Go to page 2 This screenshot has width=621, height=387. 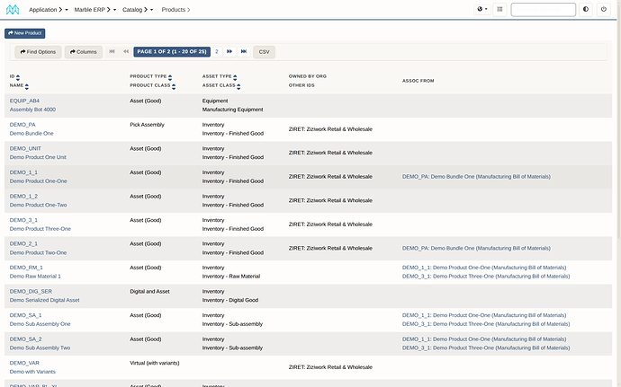point(217,51)
